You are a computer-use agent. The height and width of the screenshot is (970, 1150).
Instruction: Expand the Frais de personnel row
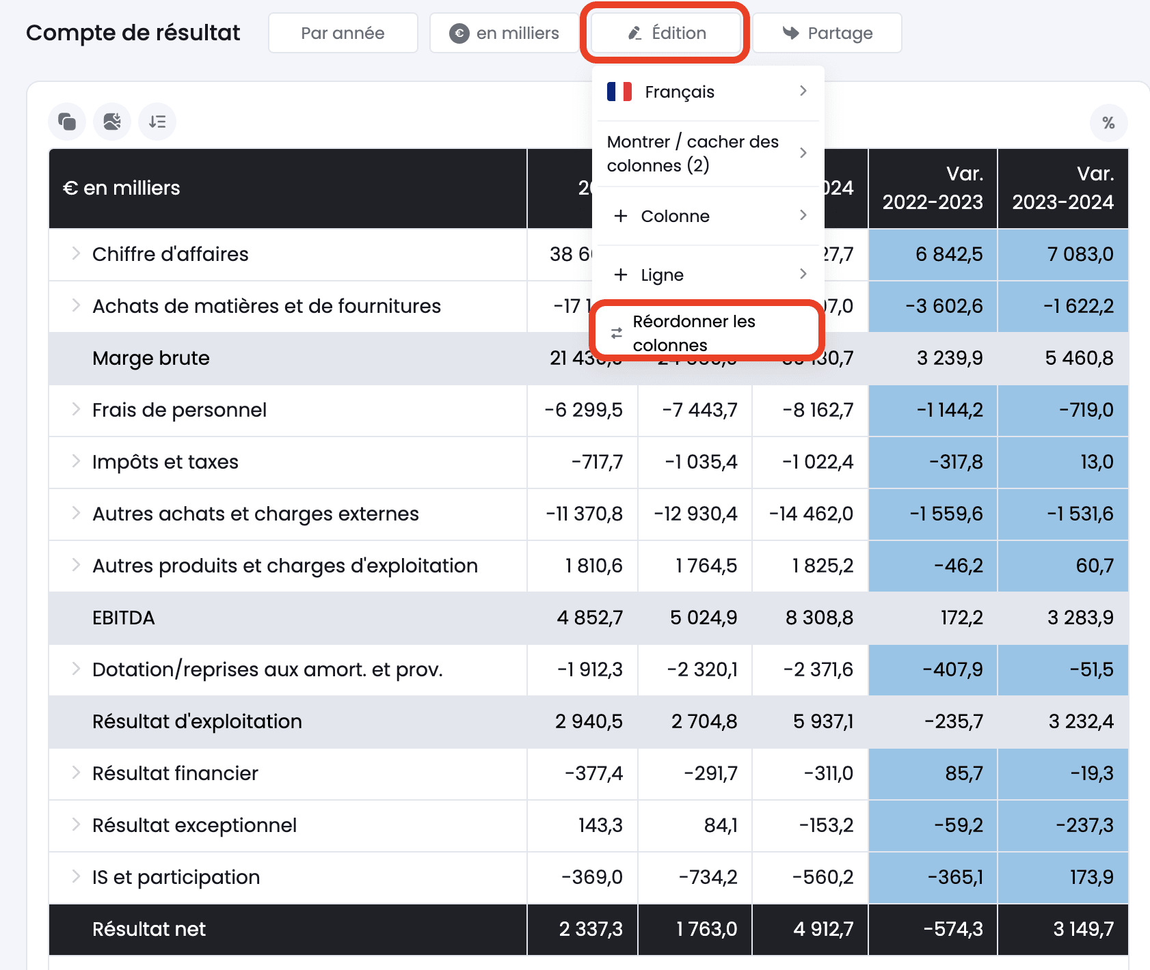(x=76, y=409)
